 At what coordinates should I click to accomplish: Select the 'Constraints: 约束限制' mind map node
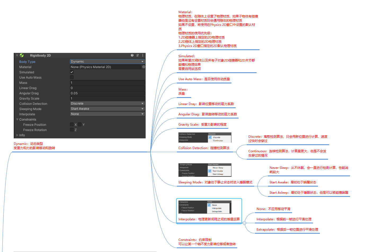tap(207, 242)
